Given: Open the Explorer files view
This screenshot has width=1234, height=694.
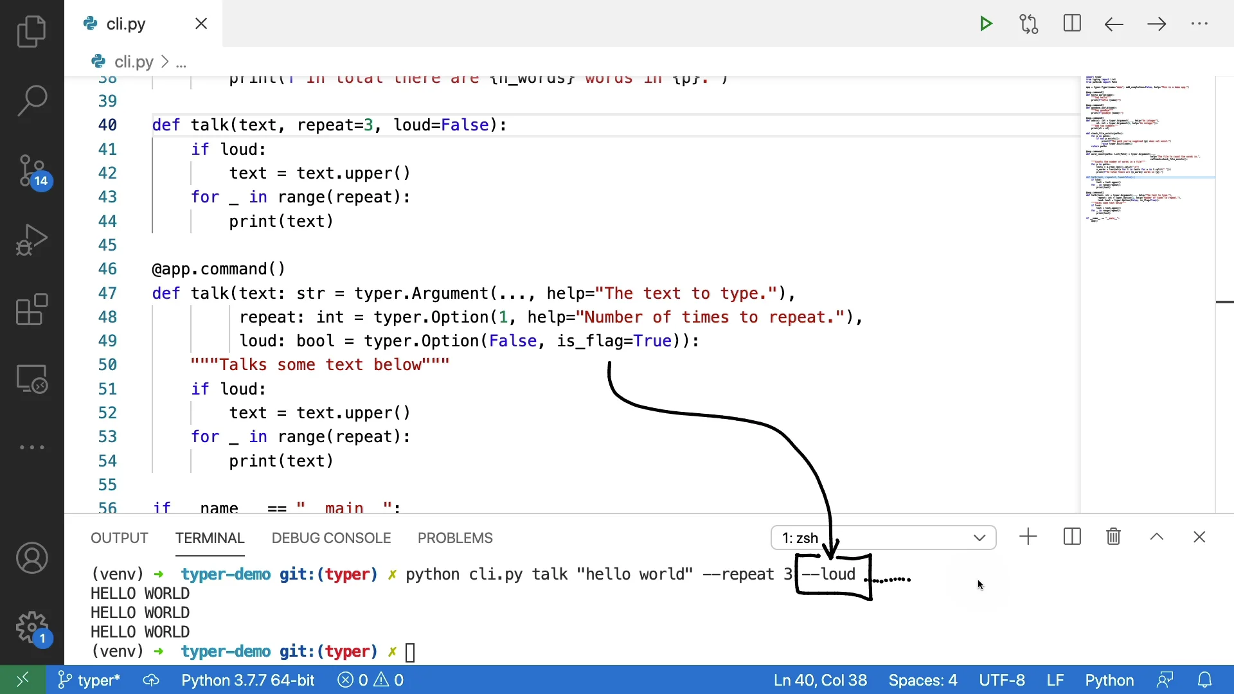Looking at the screenshot, I should coord(31,31).
